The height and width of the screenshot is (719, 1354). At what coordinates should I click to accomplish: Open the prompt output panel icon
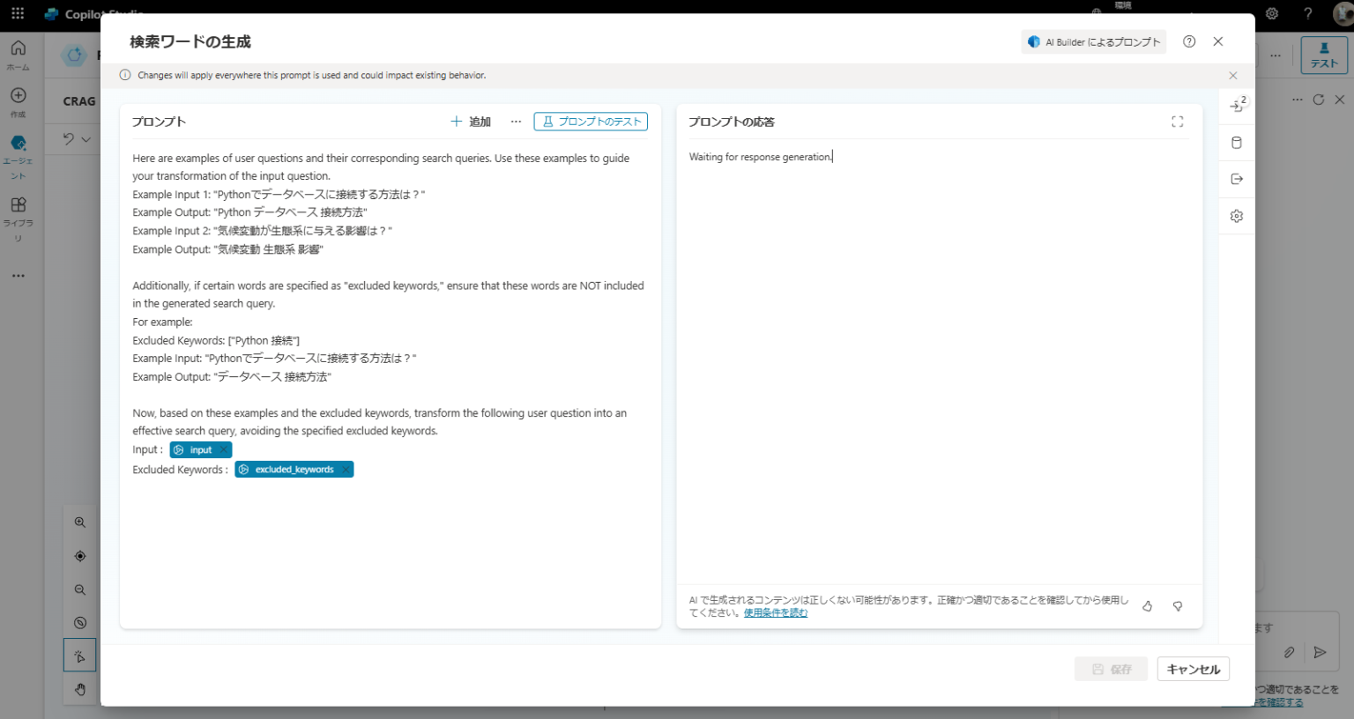click(1236, 179)
